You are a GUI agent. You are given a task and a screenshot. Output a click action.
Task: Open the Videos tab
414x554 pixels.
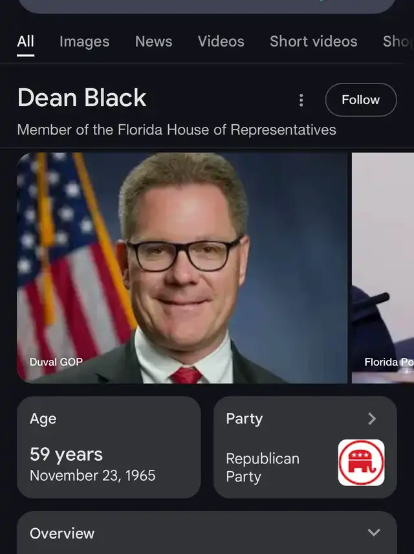(221, 41)
